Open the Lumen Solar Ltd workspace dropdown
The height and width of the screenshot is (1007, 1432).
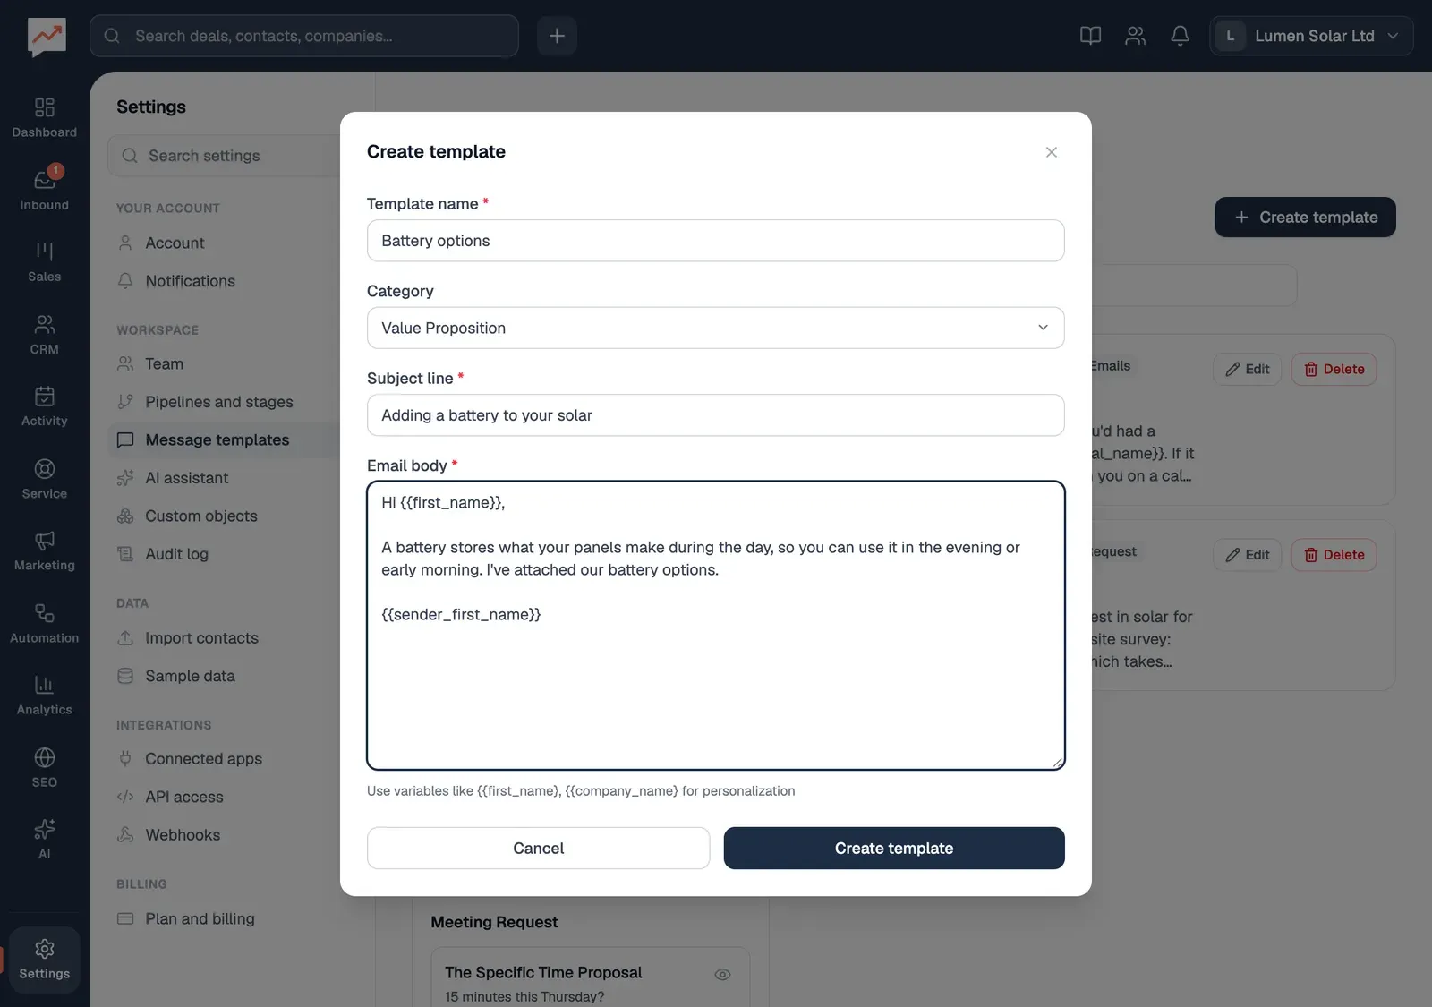coord(1311,36)
